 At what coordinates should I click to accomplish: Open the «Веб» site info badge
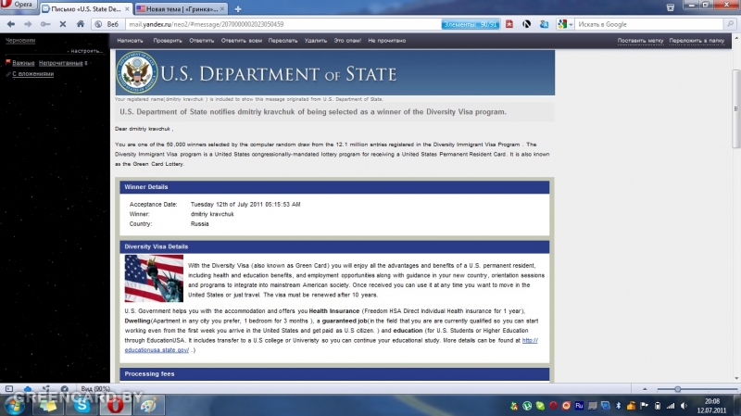pos(107,24)
